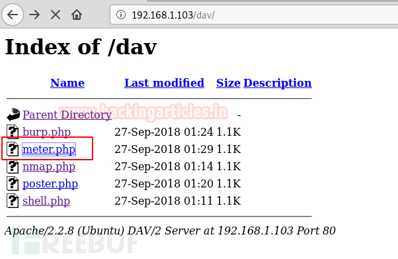Screen dimensions: 398x259
Task: Click the file icon beside poster.php
Action: (13, 183)
